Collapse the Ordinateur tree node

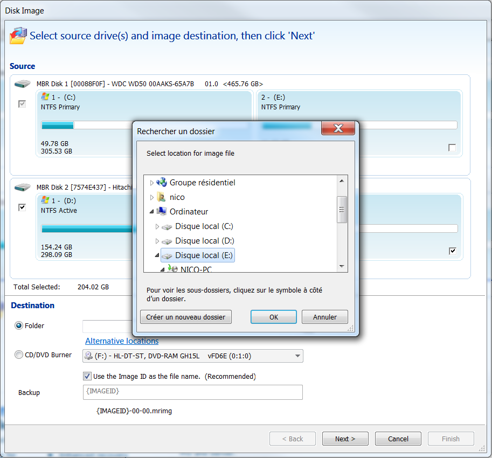[151, 212]
